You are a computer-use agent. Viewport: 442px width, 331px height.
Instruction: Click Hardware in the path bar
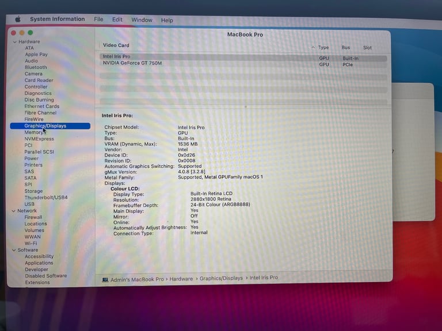[181, 279]
